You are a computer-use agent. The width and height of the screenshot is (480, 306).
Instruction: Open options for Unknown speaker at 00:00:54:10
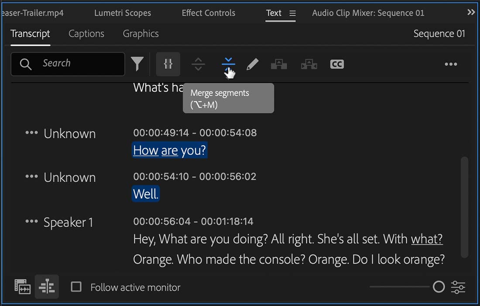(31, 176)
